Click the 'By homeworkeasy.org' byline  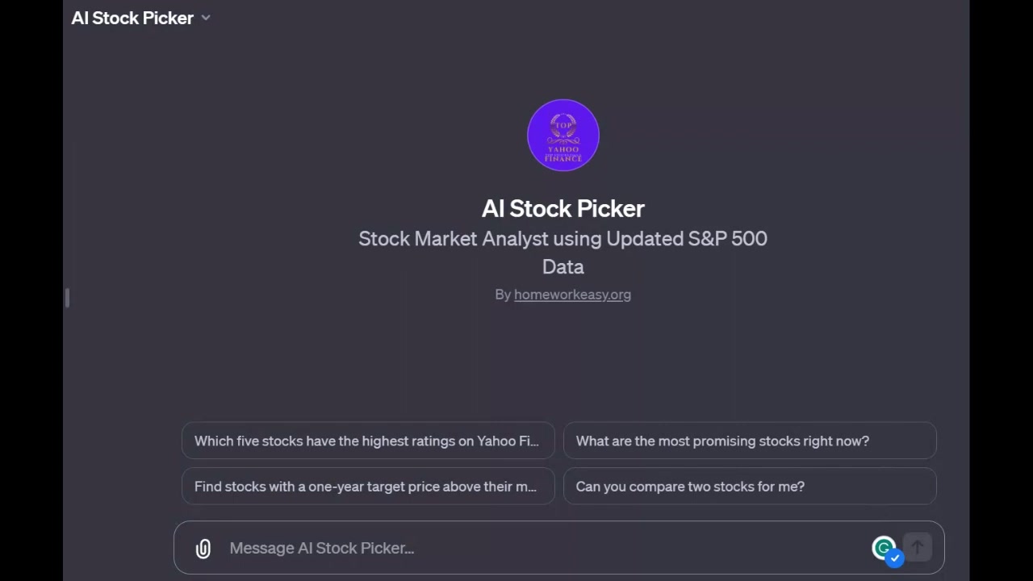click(563, 294)
